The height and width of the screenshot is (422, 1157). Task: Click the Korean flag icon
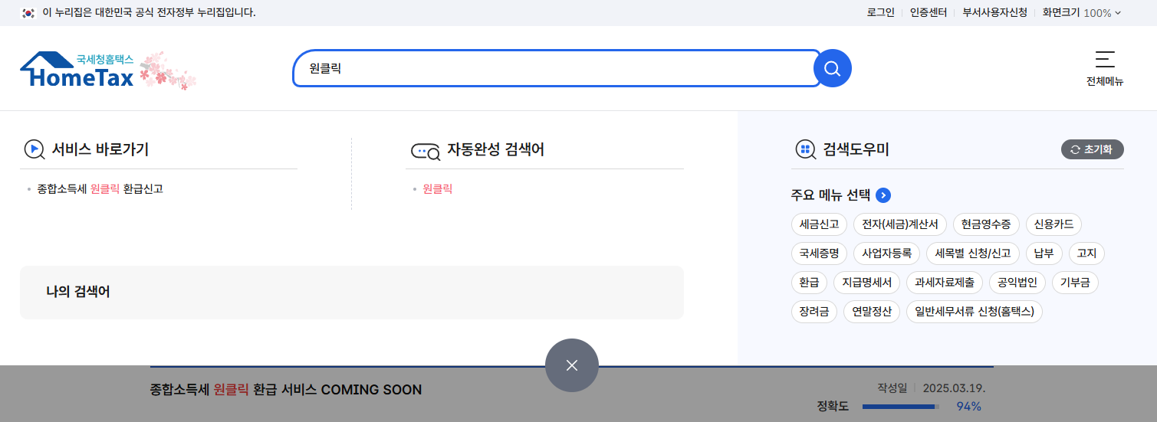pos(28,12)
